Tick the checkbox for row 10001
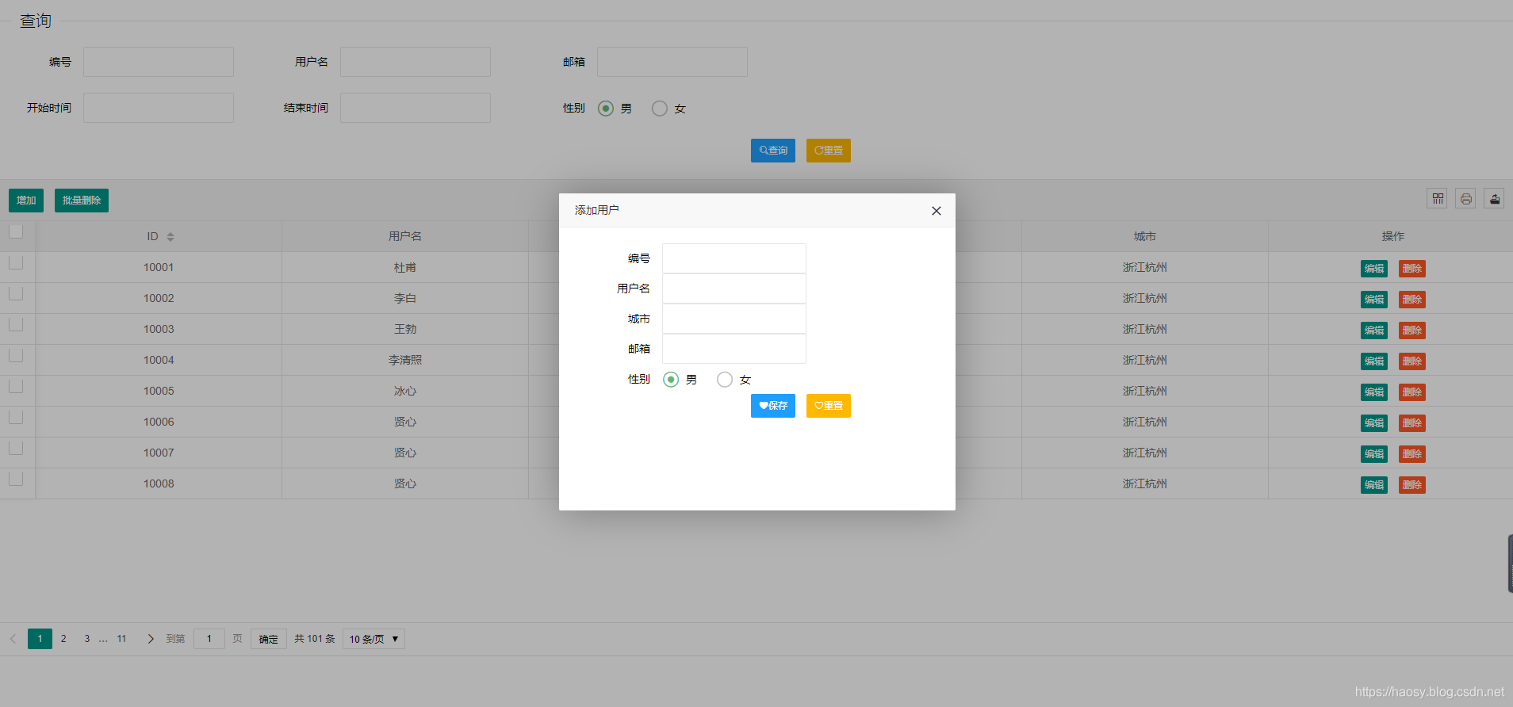This screenshot has height=707, width=1513. point(16,262)
